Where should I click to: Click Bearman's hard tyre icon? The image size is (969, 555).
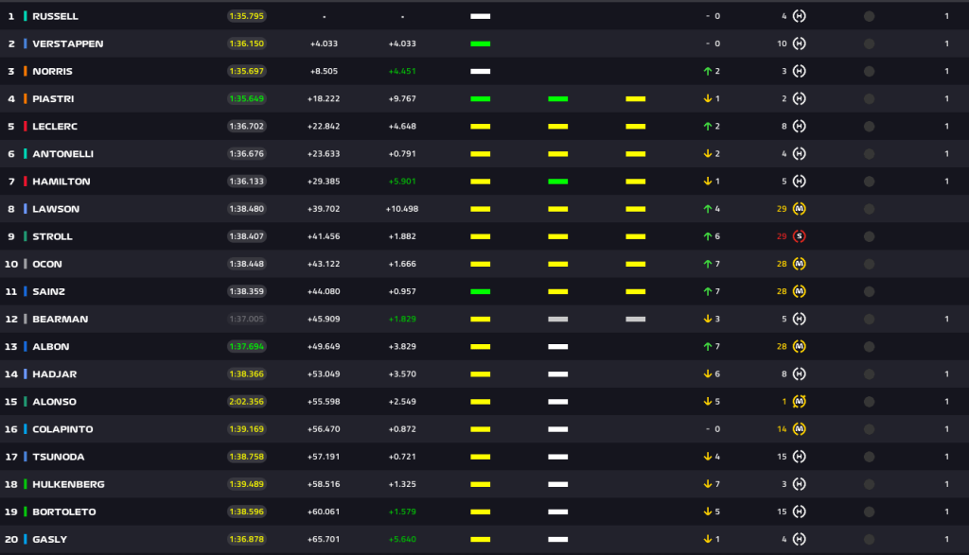point(799,320)
